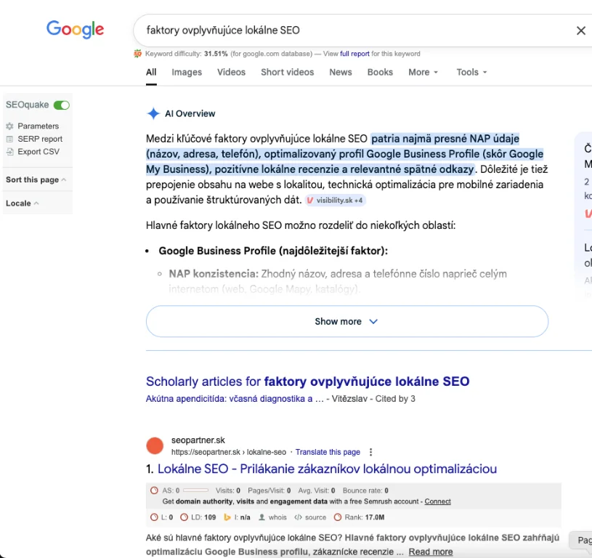This screenshot has height=558, width=592.
Task: Open the More search filter dropdown
Action: 423,72
